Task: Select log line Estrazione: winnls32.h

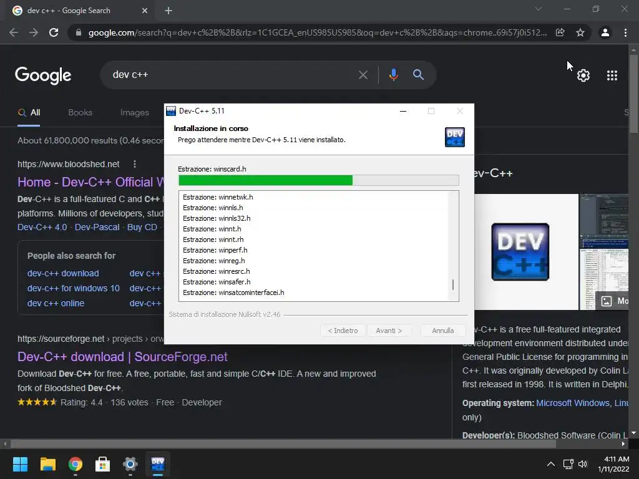Action: (x=217, y=218)
